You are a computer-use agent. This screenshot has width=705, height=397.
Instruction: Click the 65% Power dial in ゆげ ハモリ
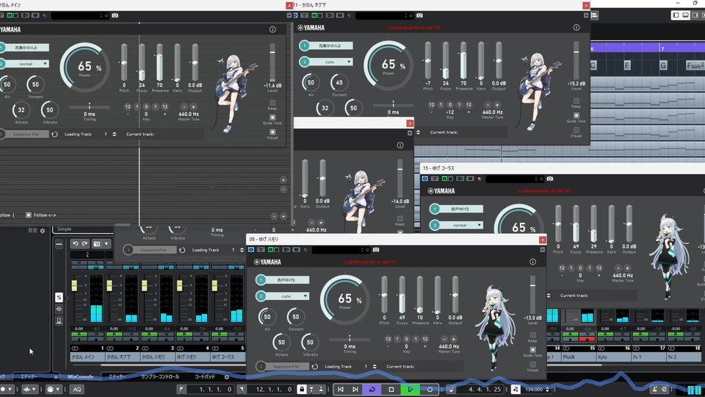[345, 299]
